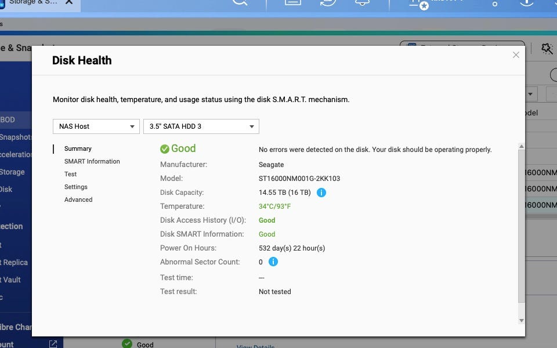Image resolution: width=557 pixels, height=348 pixels.
Task: Select the Summary section
Action: (x=78, y=148)
